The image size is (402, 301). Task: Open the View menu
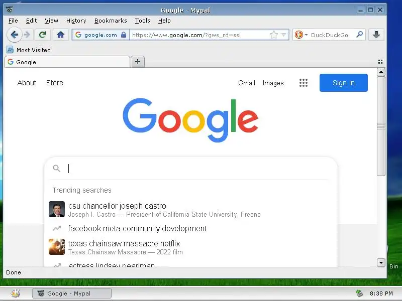(x=51, y=21)
